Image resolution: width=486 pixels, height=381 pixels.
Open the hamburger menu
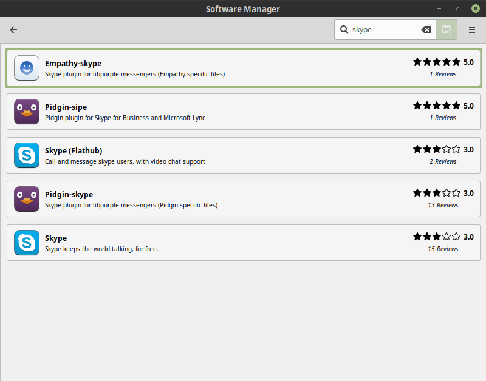[x=471, y=29]
